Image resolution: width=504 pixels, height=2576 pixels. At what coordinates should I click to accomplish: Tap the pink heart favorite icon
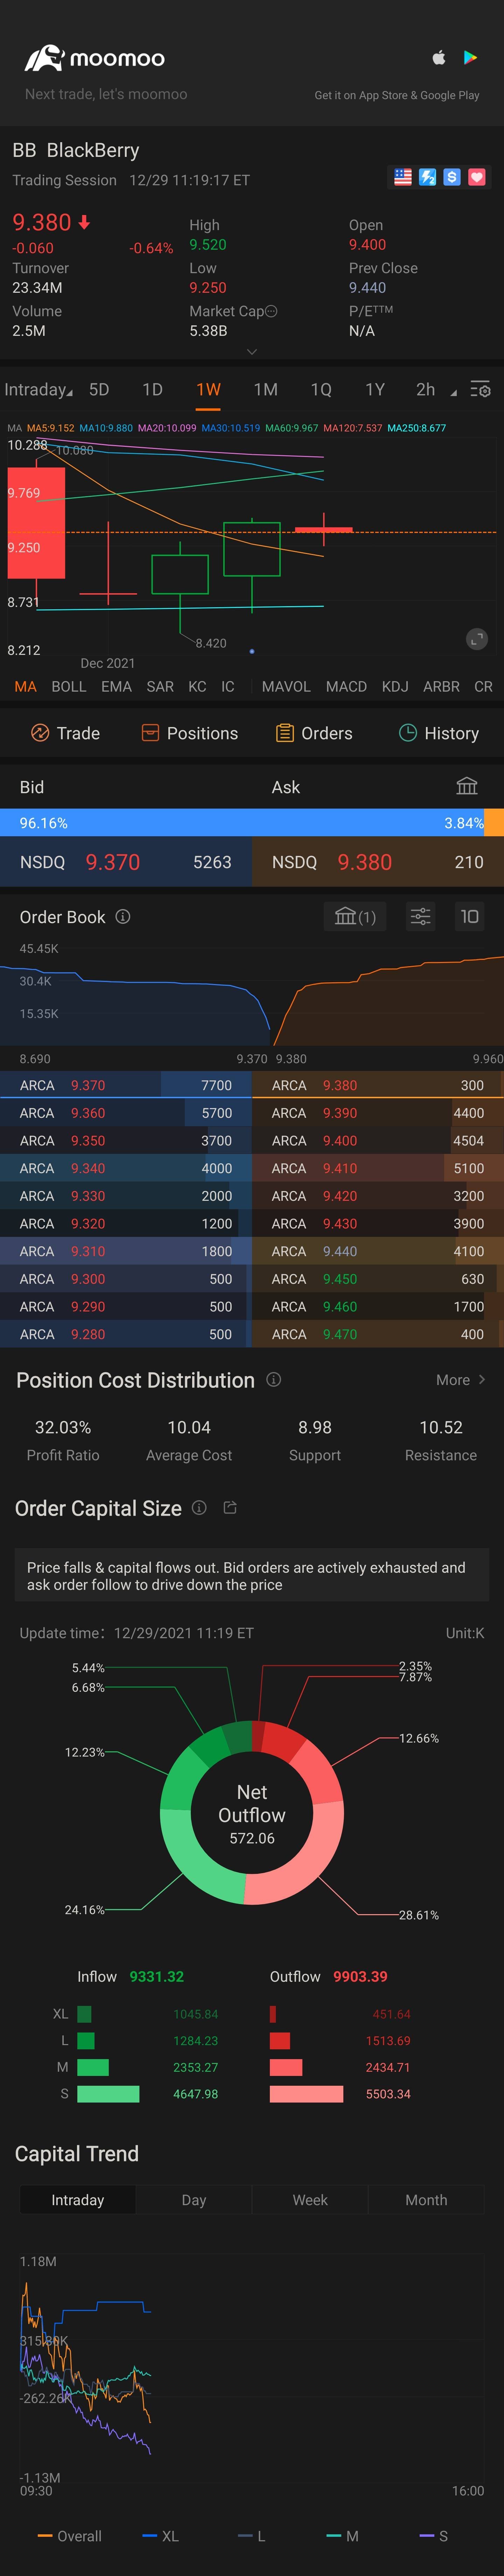tap(477, 177)
